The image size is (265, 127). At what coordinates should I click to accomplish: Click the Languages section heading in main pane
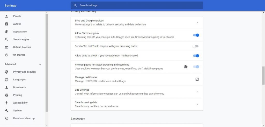(78, 118)
